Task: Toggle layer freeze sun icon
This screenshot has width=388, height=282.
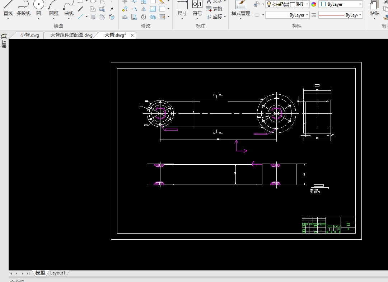Action: (x=275, y=4)
